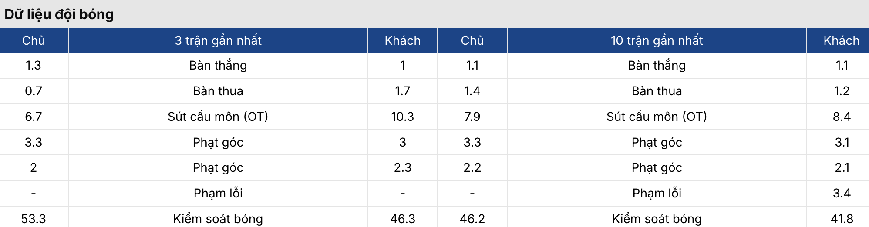Click the possession value 53.3

coord(34,218)
